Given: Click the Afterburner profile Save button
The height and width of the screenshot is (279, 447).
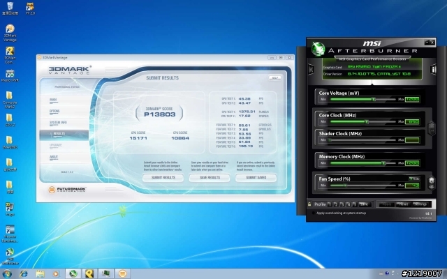Looking at the screenshot, I should click(365, 204).
